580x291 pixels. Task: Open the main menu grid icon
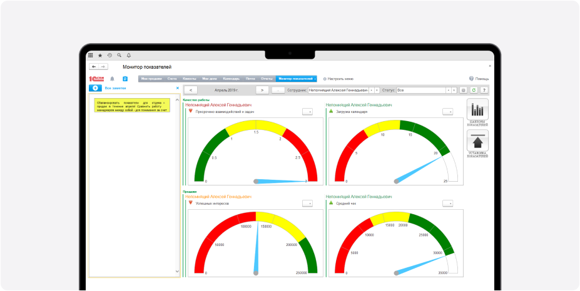(x=91, y=55)
